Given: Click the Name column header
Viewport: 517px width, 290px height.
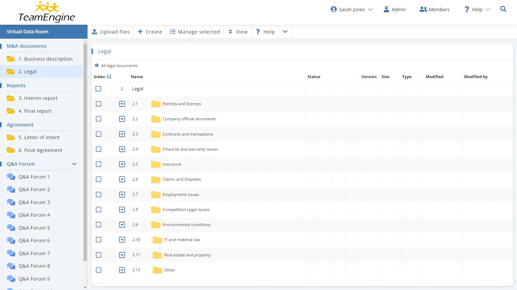Looking at the screenshot, I should 137,77.
